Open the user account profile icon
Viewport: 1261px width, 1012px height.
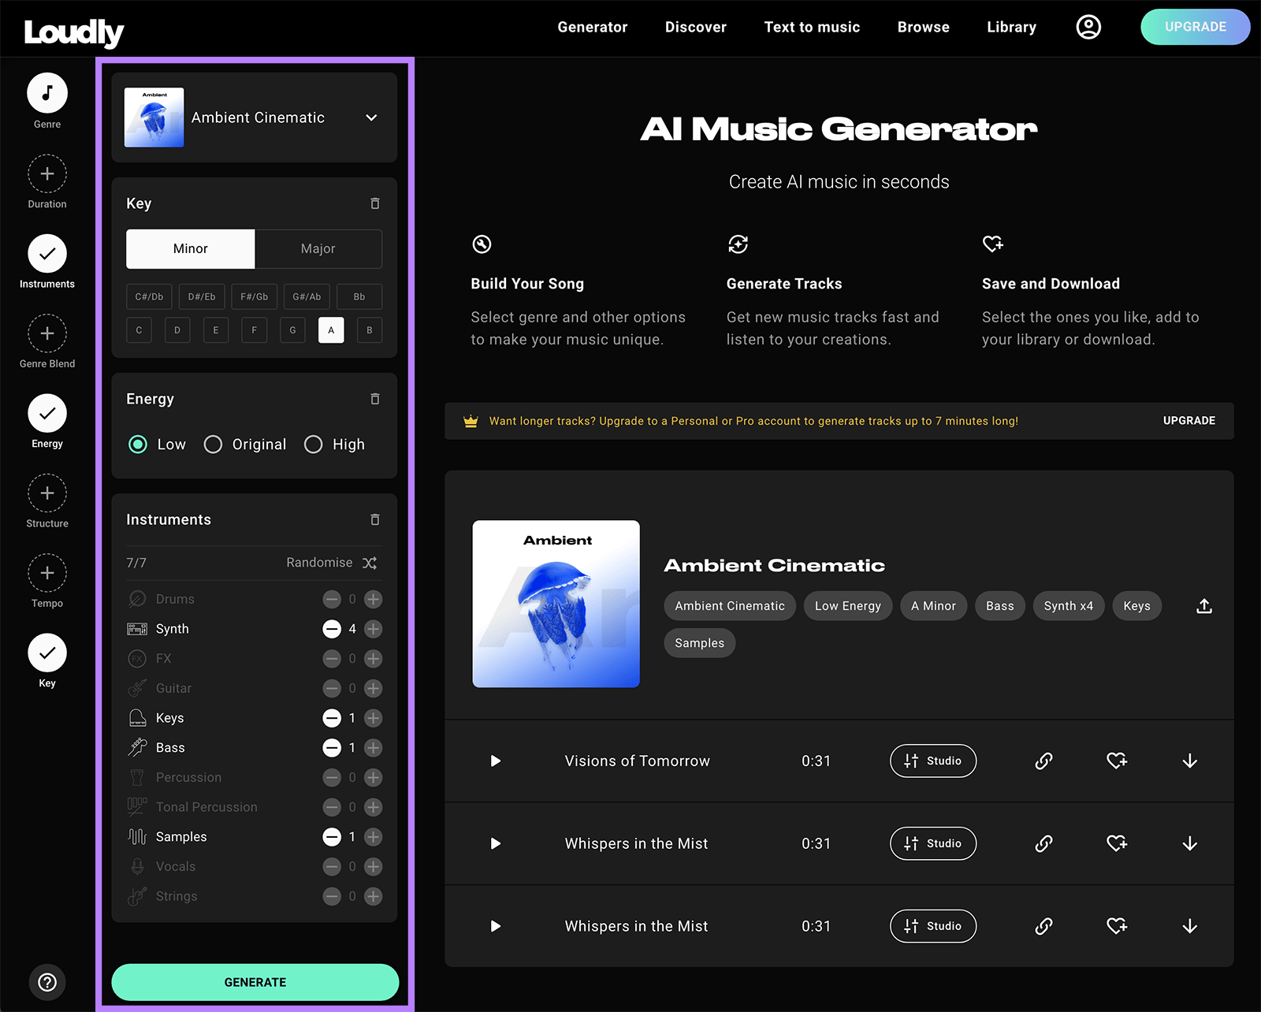tap(1088, 27)
